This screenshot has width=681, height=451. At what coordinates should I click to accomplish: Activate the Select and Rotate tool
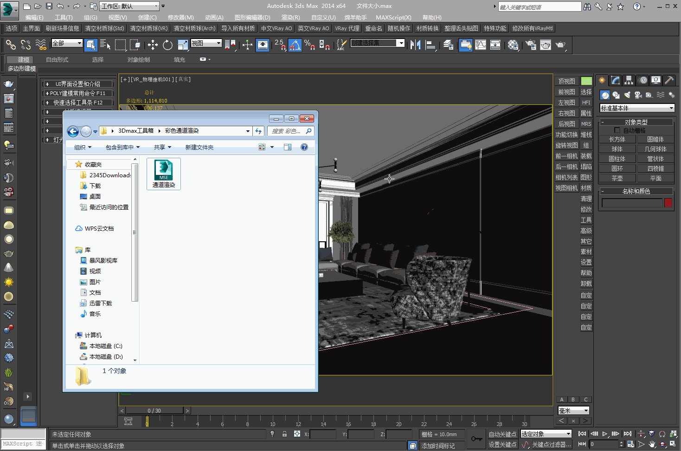167,45
